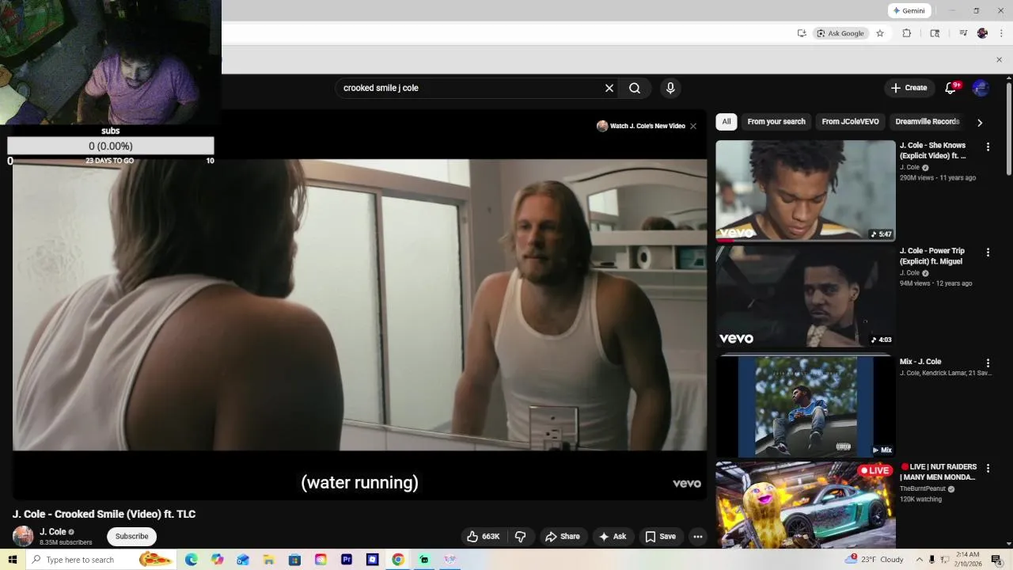Click the Ask Google lens button
Viewport: 1013px width, 570px height.
840,33
